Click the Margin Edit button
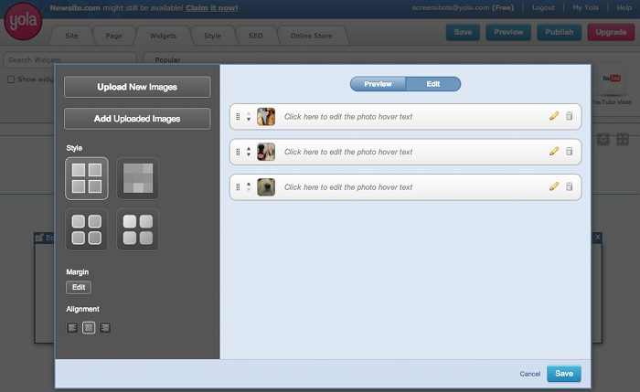Image resolution: width=640 pixels, height=392 pixels. point(79,287)
